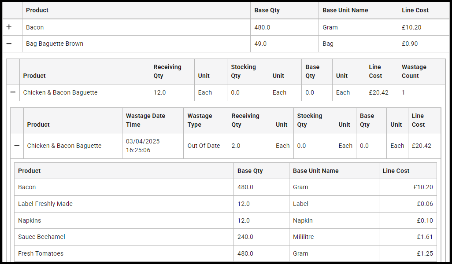This screenshot has width=452, height=264.
Task: Collapse the Chicken & Bacon Baguette row with wastage count 1
Action: (13, 92)
